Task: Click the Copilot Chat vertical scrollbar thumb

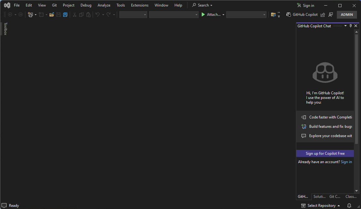Action: 356,89
